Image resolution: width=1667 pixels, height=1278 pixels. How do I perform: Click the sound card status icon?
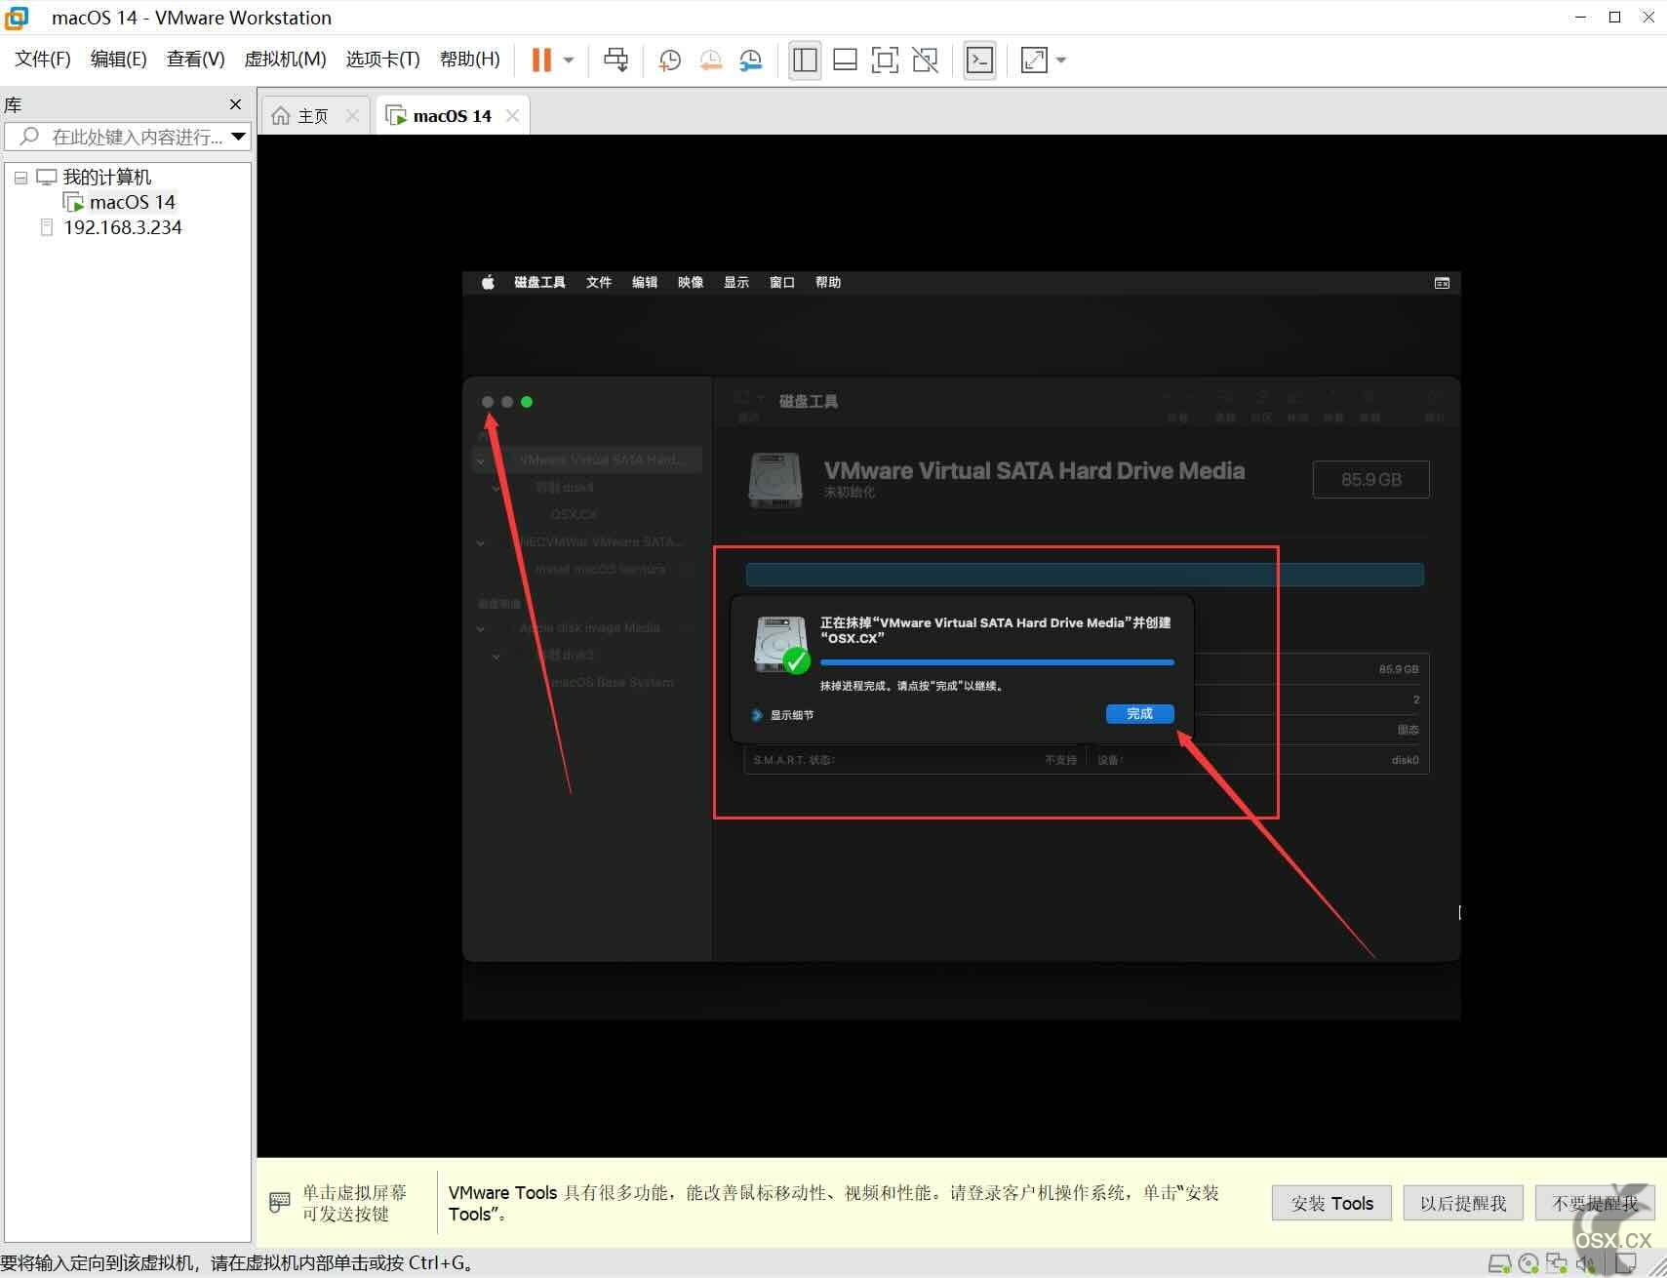pyautogui.click(x=1585, y=1263)
